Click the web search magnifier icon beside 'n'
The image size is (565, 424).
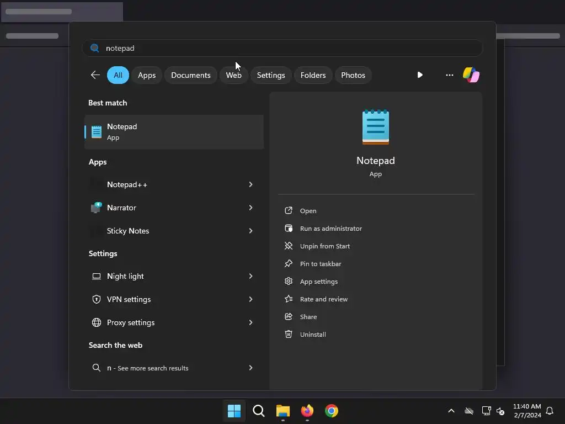[96, 368]
